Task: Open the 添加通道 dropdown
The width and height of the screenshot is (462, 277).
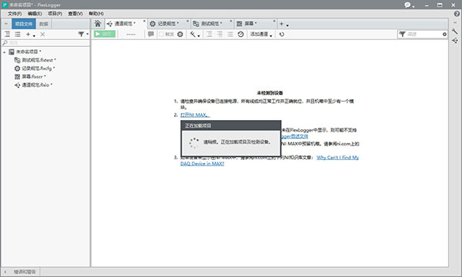Action: [261, 34]
